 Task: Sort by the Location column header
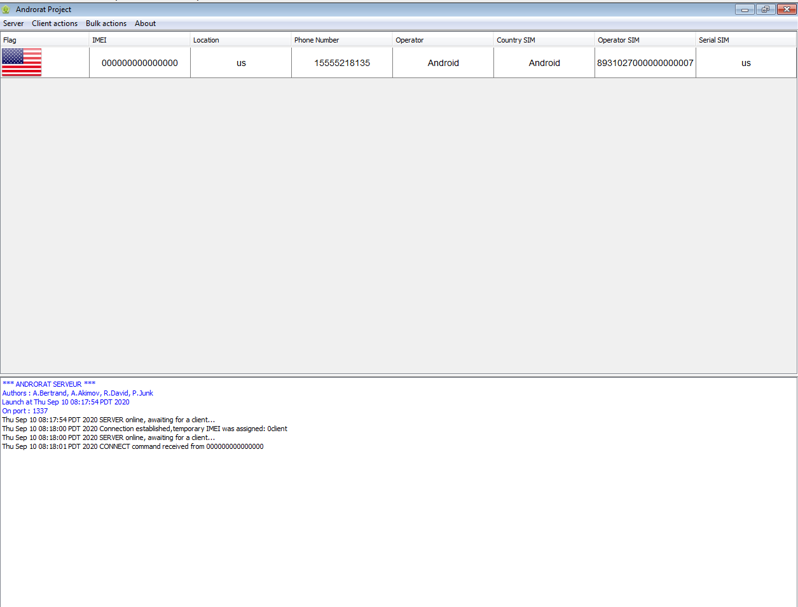(241, 40)
